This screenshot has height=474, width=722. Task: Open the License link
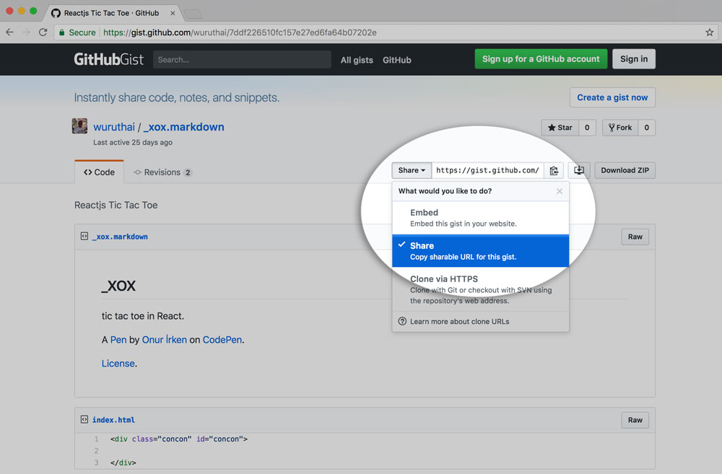(118, 364)
